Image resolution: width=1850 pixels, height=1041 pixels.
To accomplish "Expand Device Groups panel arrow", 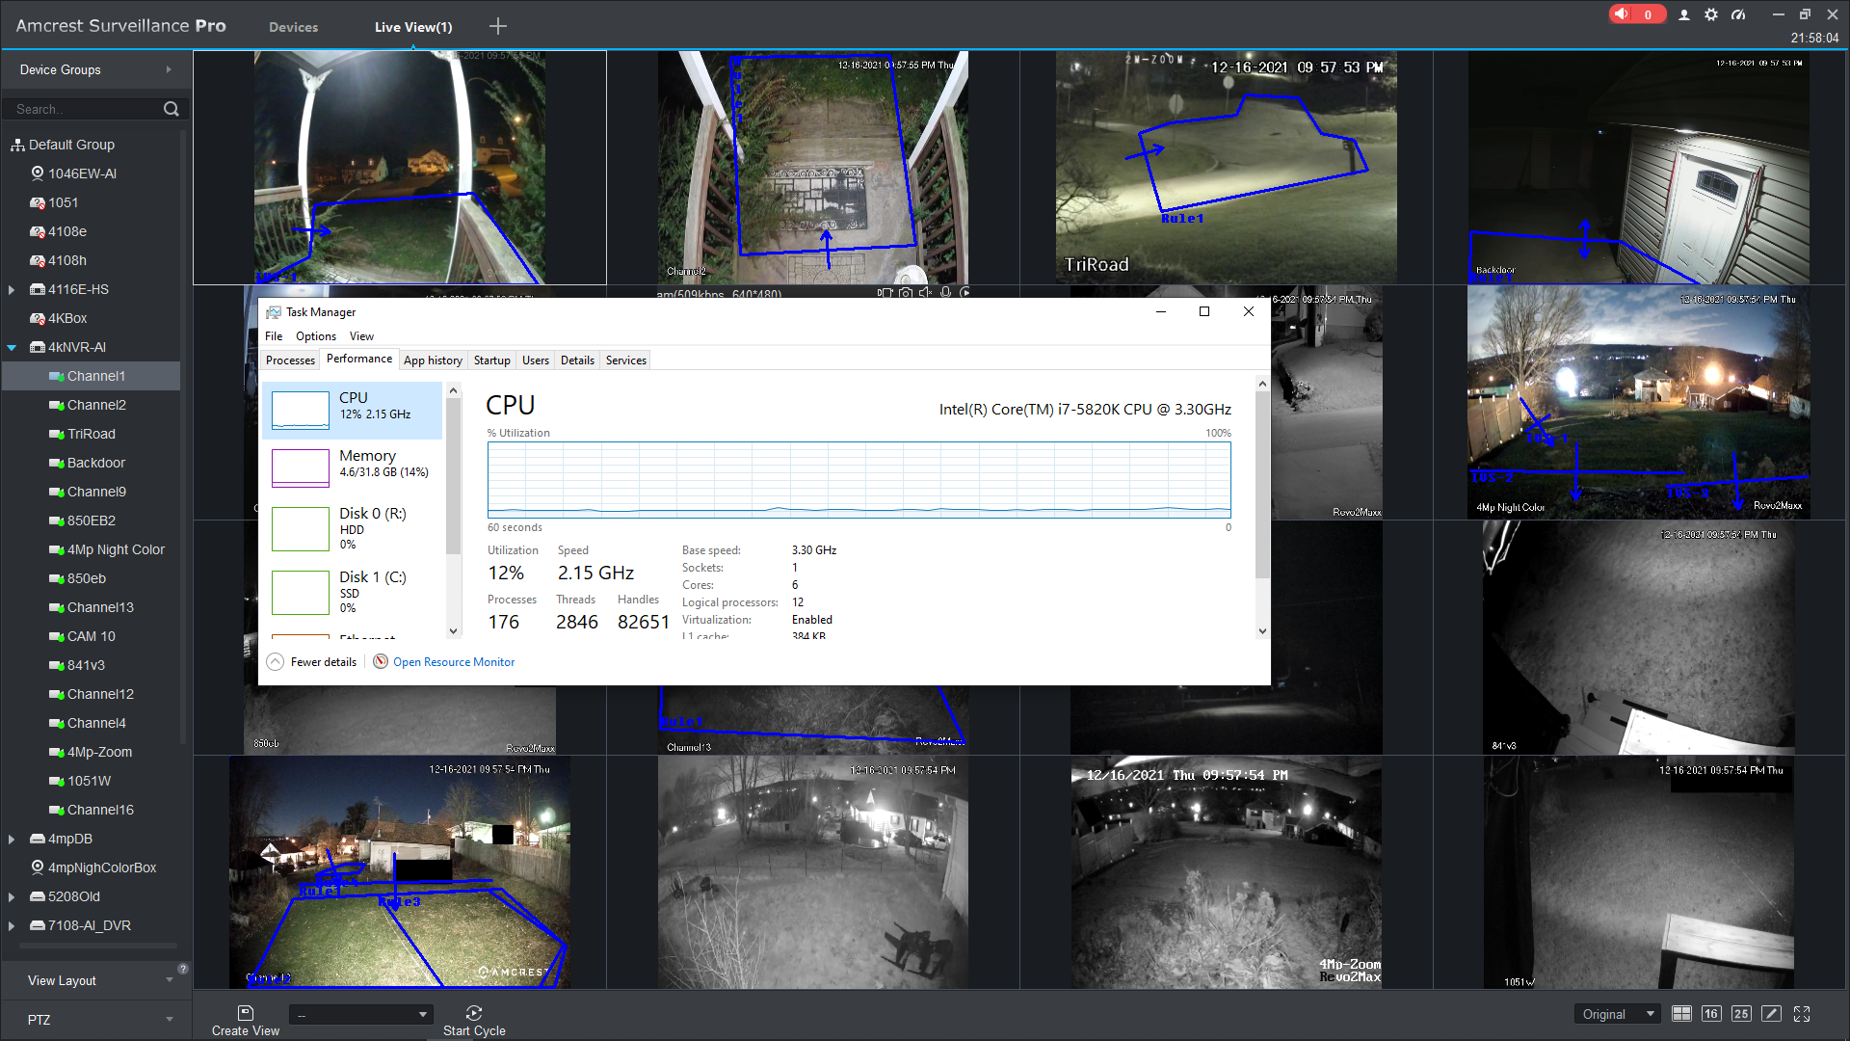I will click(169, 69).
